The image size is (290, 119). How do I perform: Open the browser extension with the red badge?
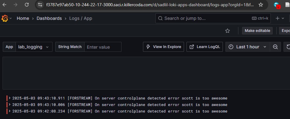(277, 5)
